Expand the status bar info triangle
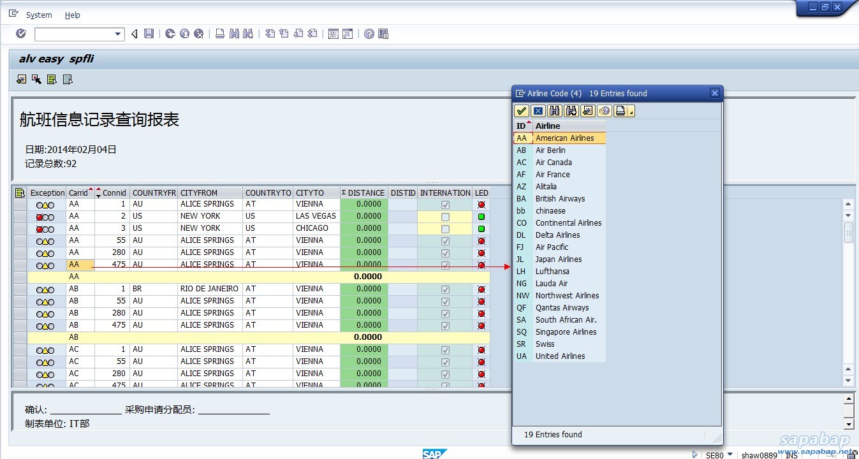This screenshot has width=859, height=459. (x=695, y=455)
